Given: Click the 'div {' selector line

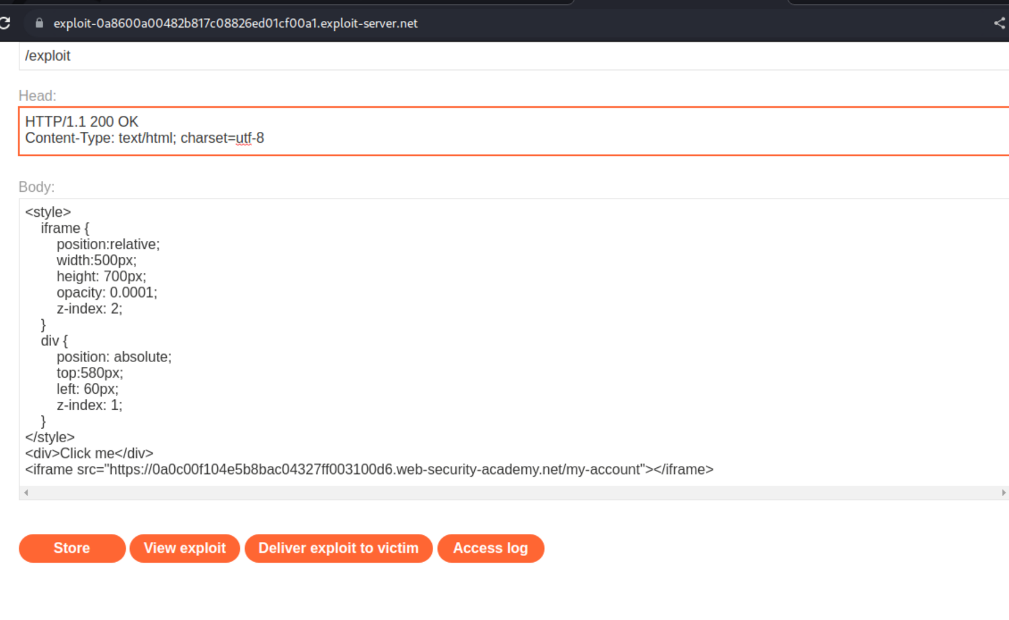Looking at the screenshot, I should 54,341.
